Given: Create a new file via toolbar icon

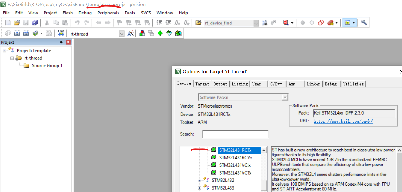Looking at the screenshot, I should click(8, 23).
